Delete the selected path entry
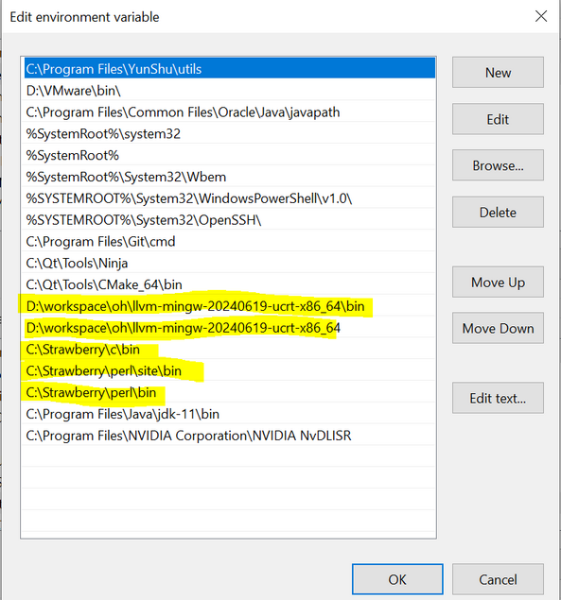This screenshot has width=561, height=600. (x=498, y=212)
